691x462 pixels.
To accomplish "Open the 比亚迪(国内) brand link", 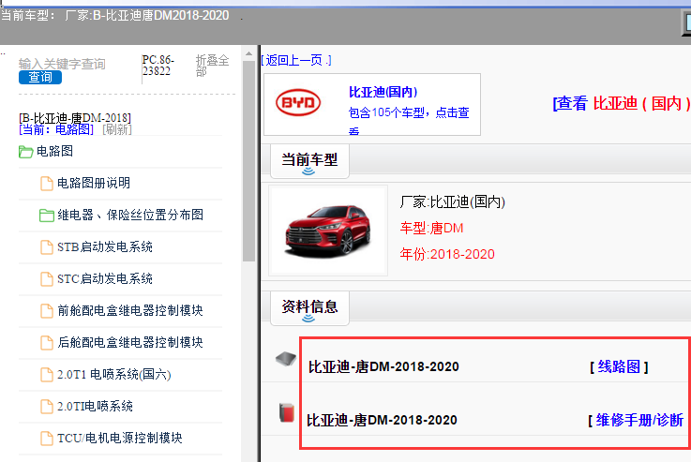I will [383, 92].
